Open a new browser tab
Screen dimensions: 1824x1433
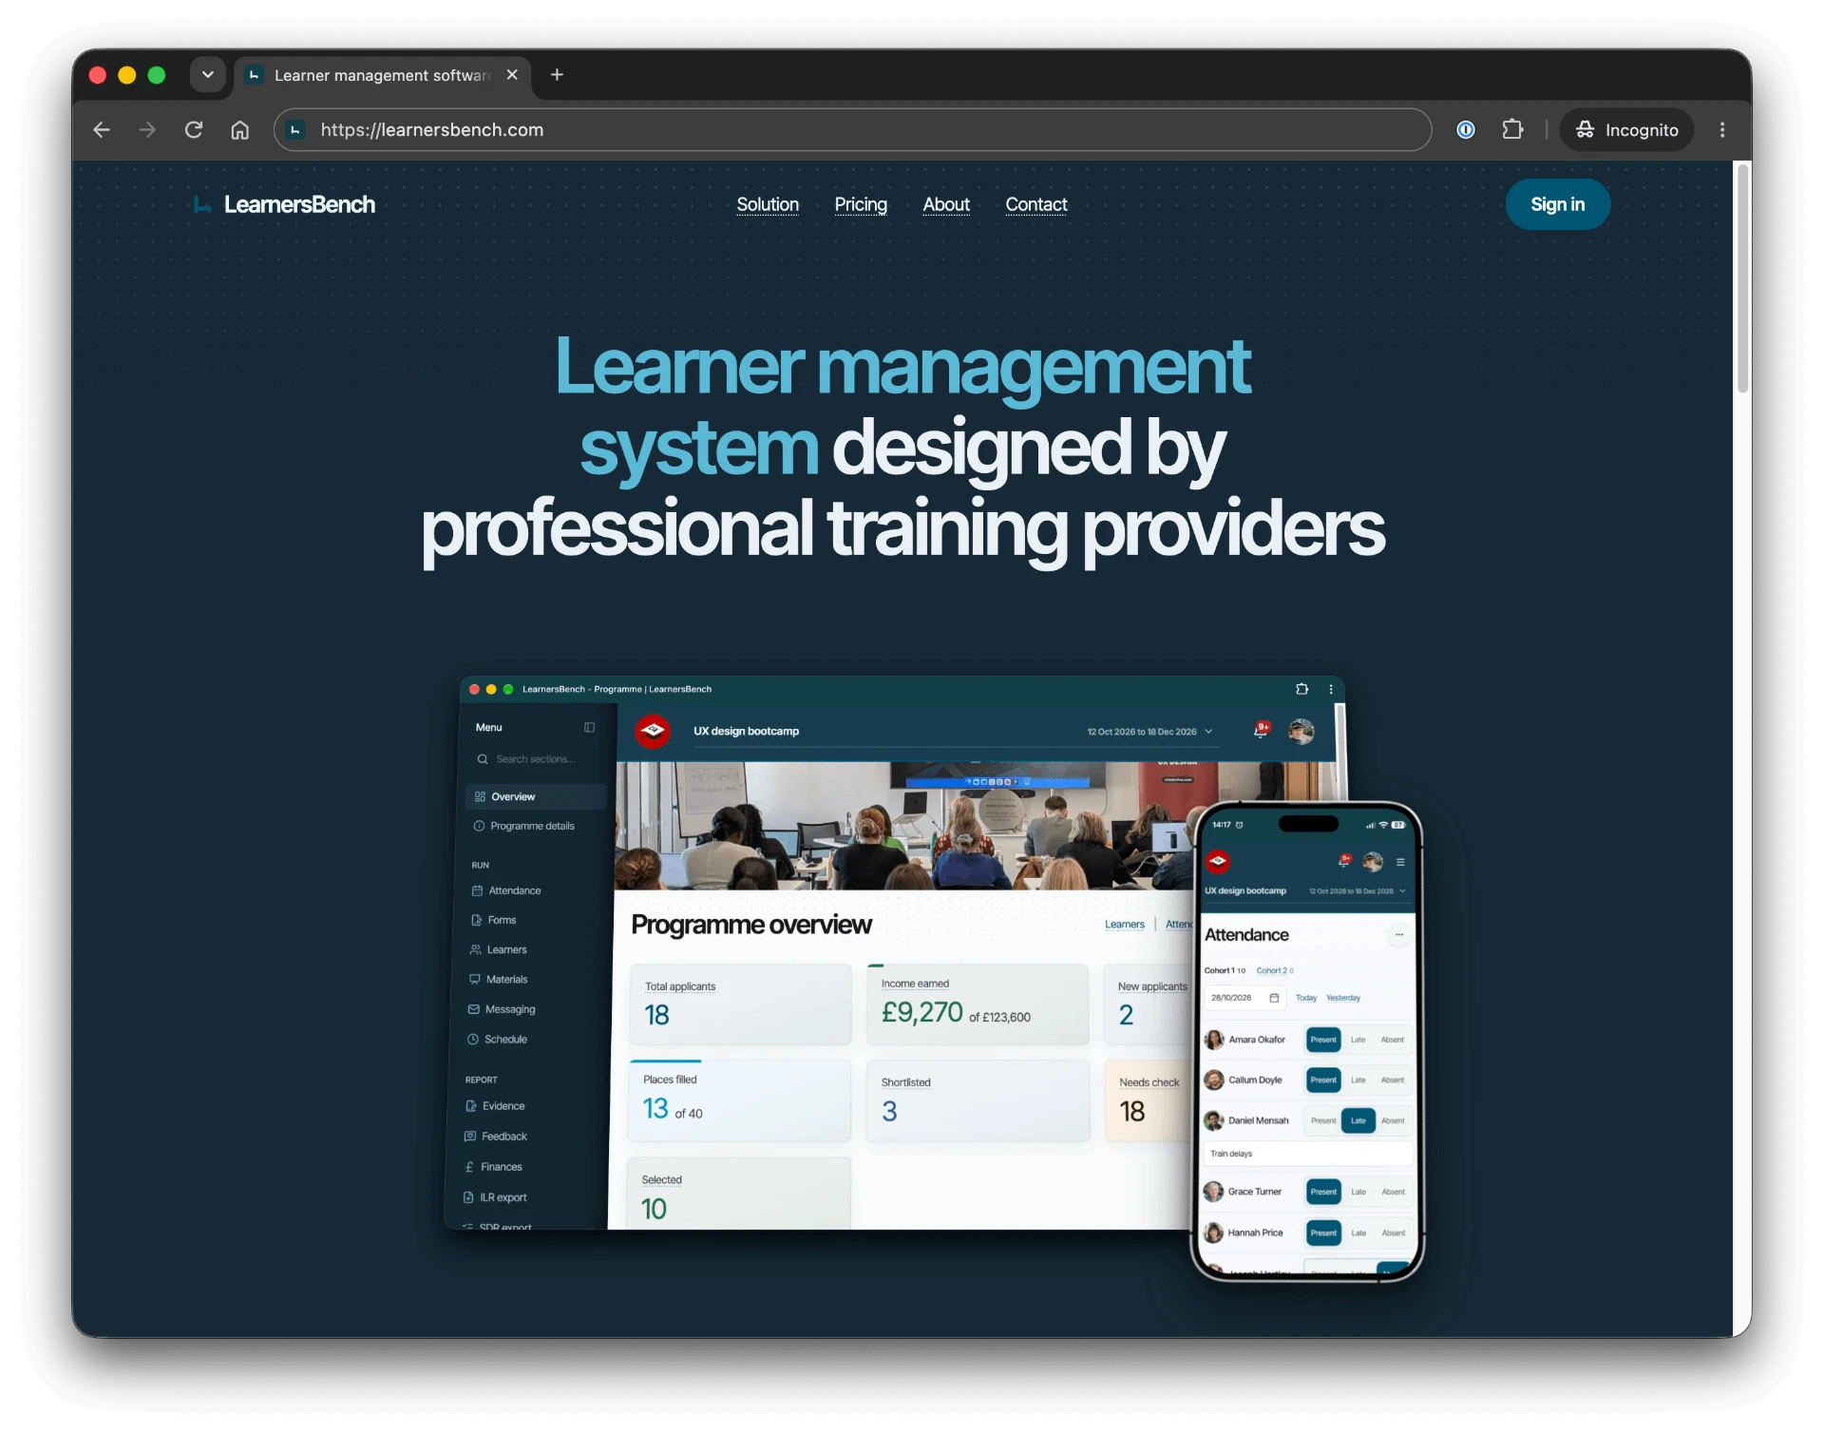(x=557, y=74)
